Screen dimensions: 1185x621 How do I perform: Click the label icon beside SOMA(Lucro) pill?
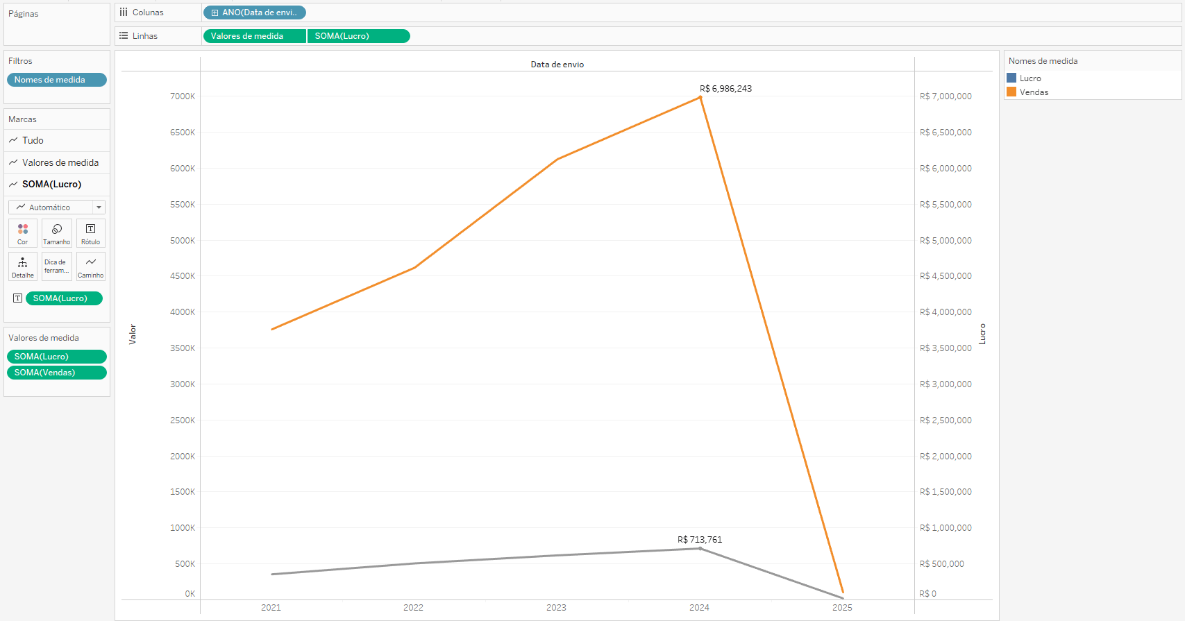coord(18,298)
